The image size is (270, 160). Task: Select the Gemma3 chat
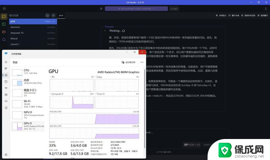[33, 27]
